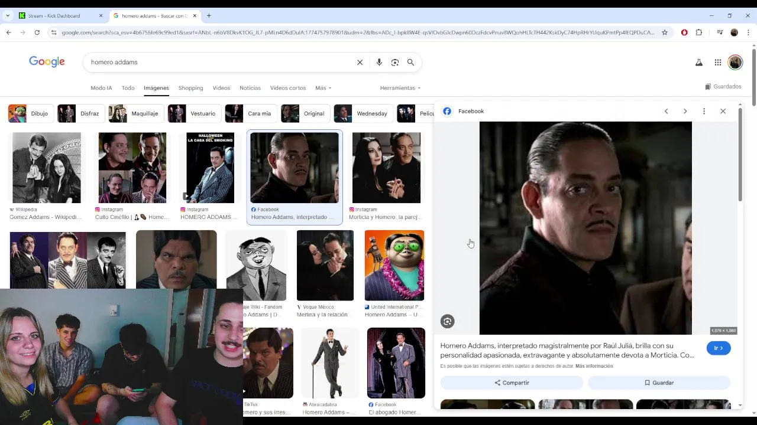Image resolution: width=757 pixels, height=425 pixels.
Task: Open the browser extensions puzzle icon
Action: pos(698,32)
